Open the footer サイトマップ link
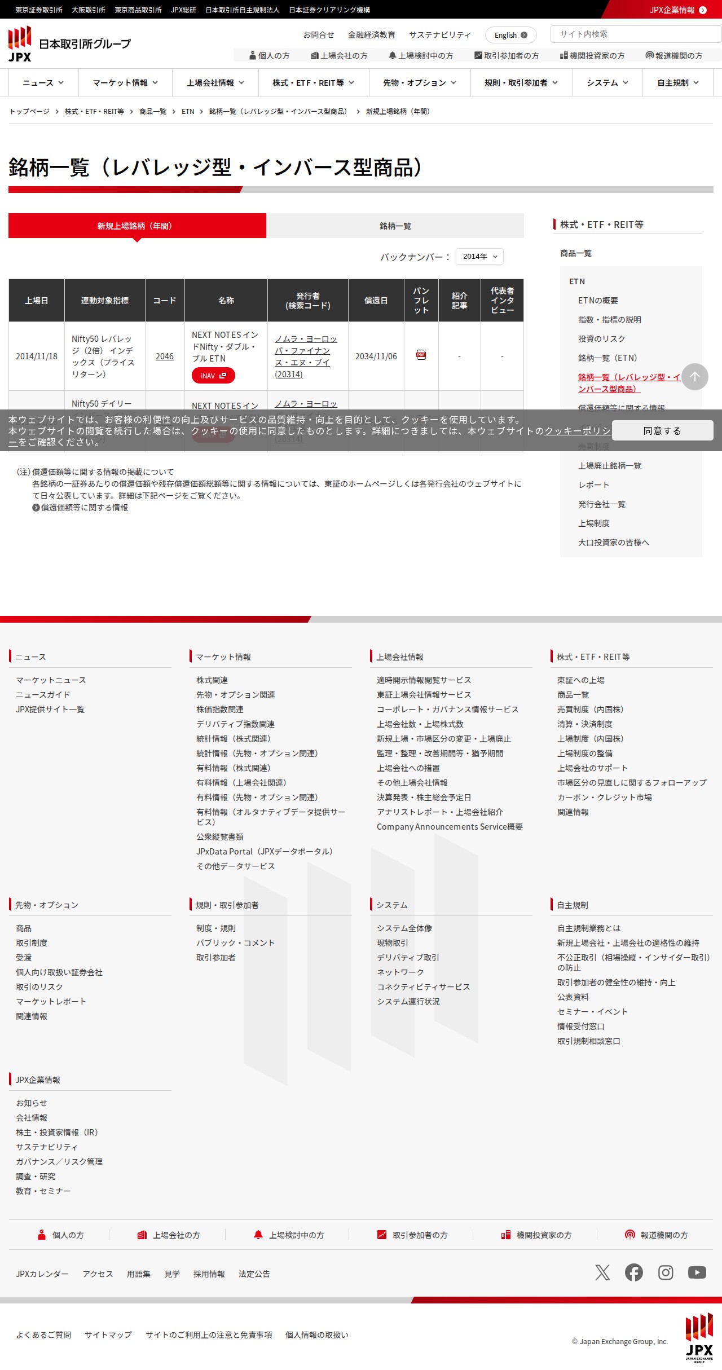722x1370 pixels. (108, 1334)
